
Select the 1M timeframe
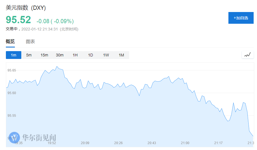click(121, 55)
